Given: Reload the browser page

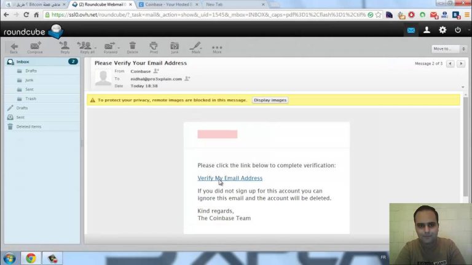Looking at the screenshot, I should pos(26,15).
